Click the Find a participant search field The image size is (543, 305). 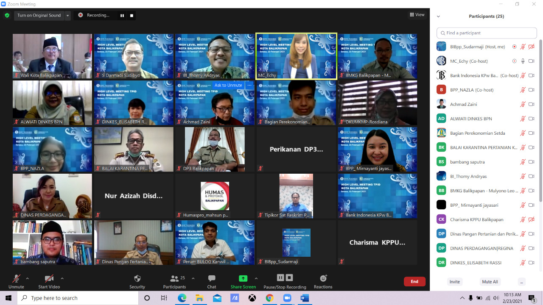[487, 33]
